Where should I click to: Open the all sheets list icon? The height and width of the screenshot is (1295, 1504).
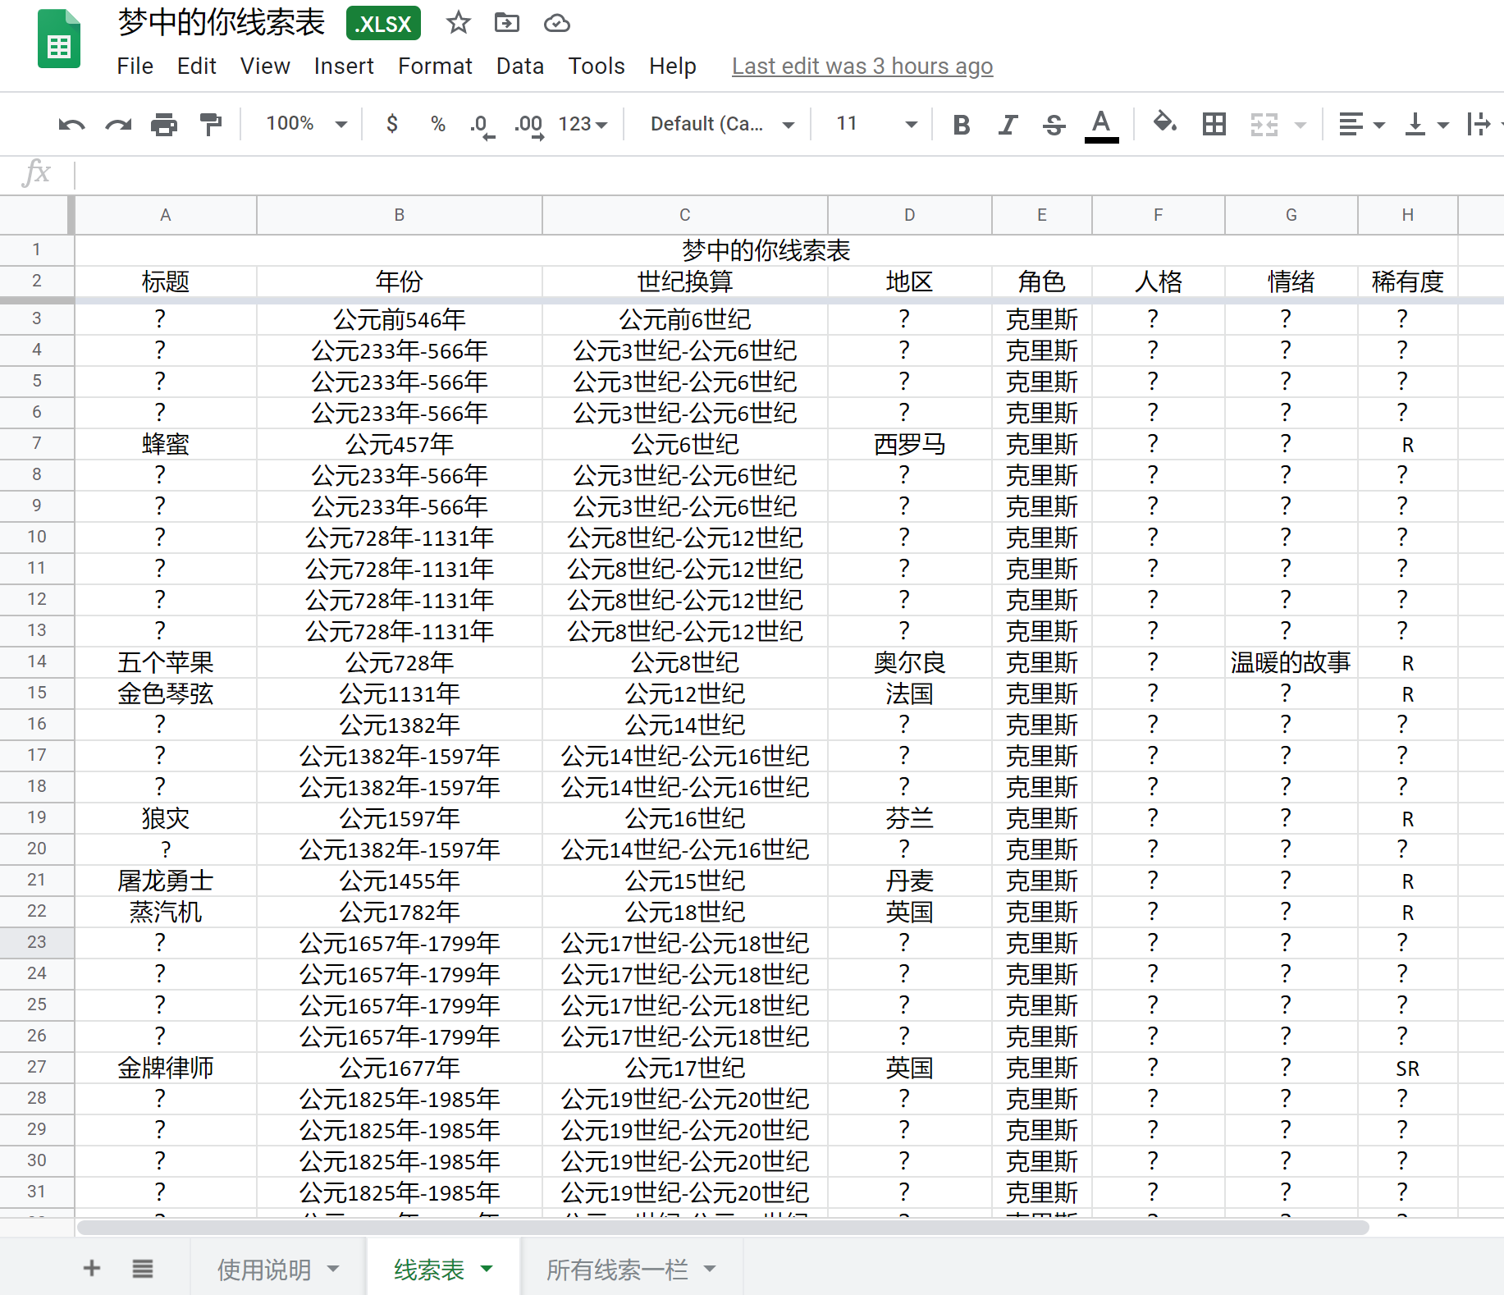143,1268
